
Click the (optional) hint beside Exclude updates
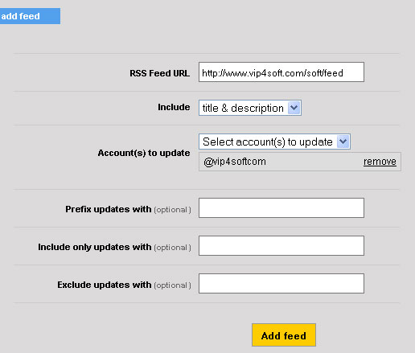click(172, 285)
